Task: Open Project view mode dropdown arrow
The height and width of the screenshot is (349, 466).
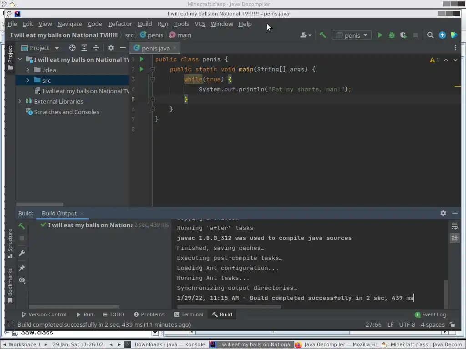Action: (56, 48)
